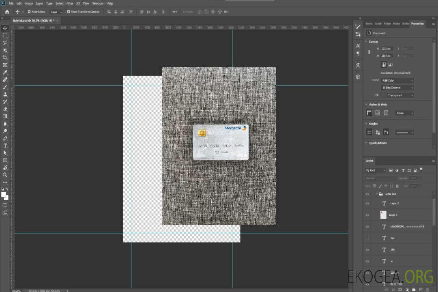Collapse the Canvas section
Image resolution: width=438 pixels, height=292 pixels.
coord(367,42)
